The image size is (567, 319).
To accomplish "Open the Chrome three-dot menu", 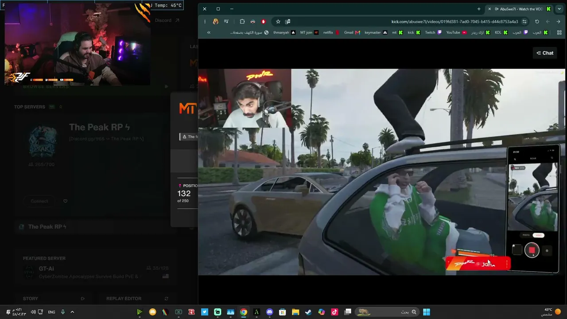I will point(205,21).
